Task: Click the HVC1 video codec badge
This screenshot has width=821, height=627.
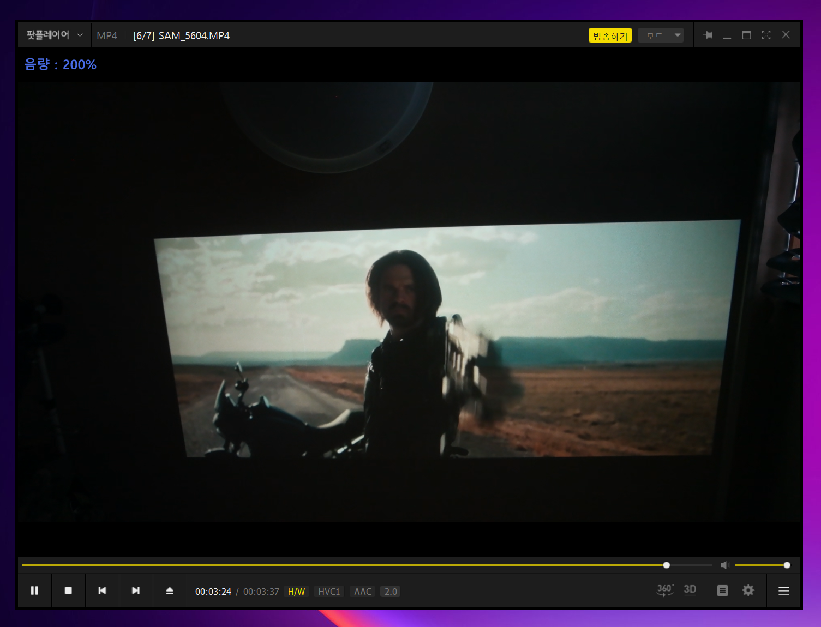Action: (329, 592)
